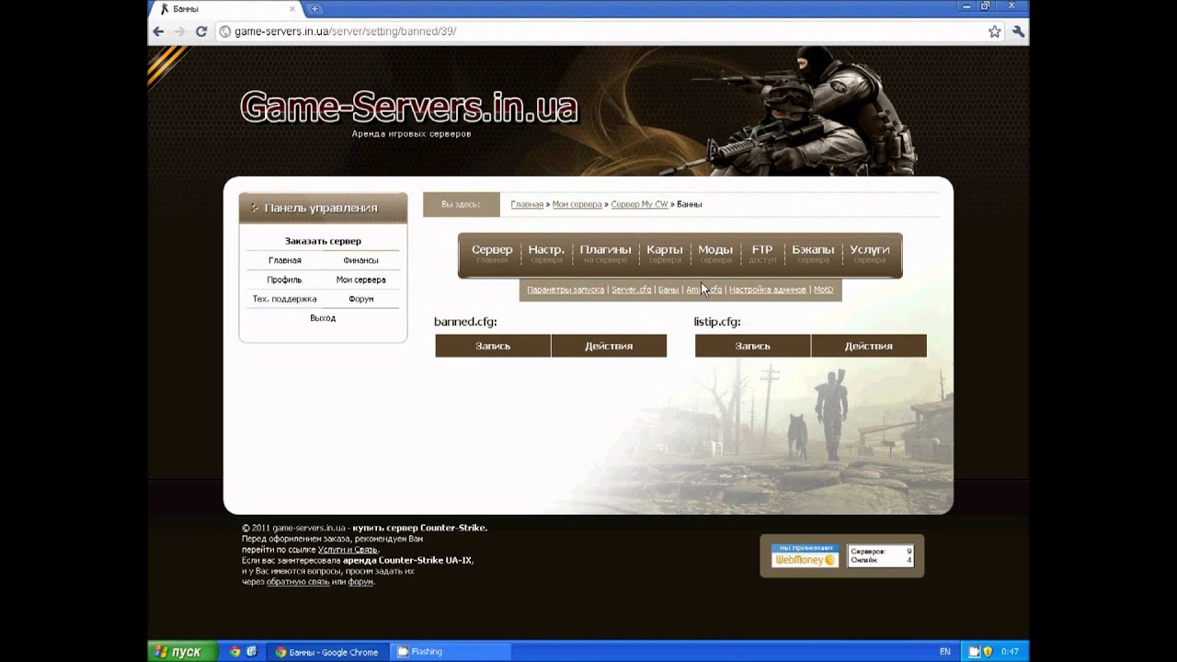Click the Мои сервера breadcrumb link

577,204
